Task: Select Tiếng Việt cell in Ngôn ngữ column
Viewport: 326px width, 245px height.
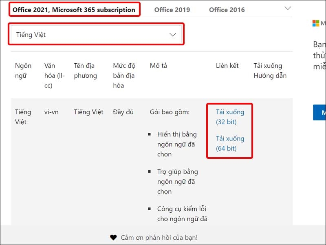Action: [x=23, y=117]
